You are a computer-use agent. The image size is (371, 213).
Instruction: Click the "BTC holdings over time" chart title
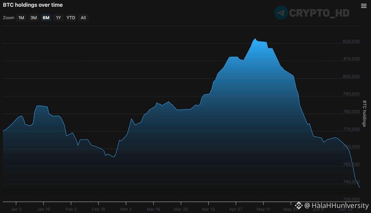(33, 5)
